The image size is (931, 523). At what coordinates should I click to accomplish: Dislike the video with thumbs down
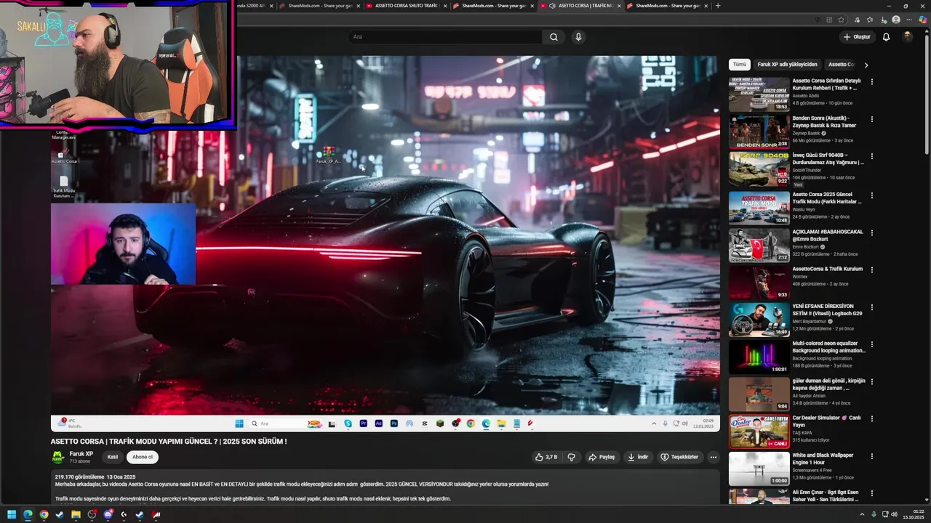pos(572,457)
